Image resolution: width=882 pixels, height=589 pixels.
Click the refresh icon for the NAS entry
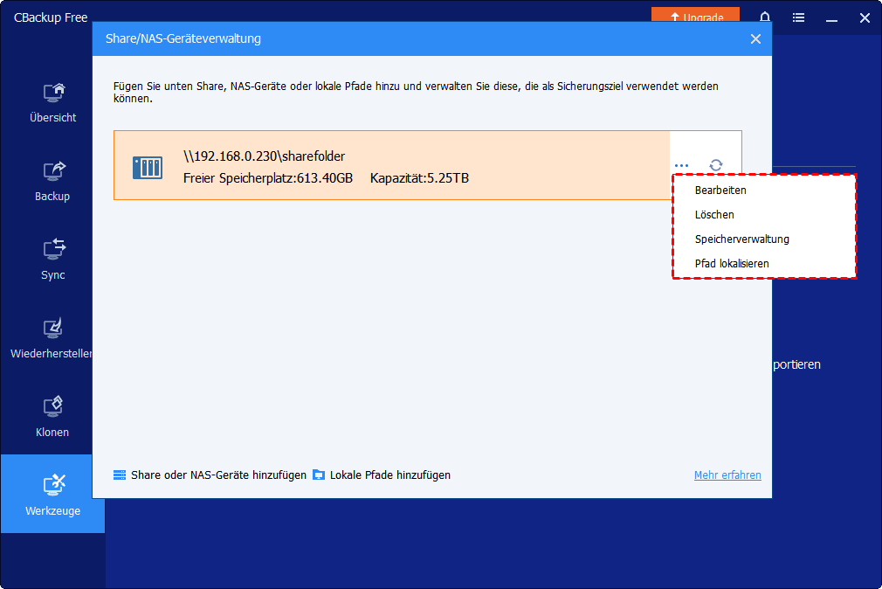pos(716,165)
